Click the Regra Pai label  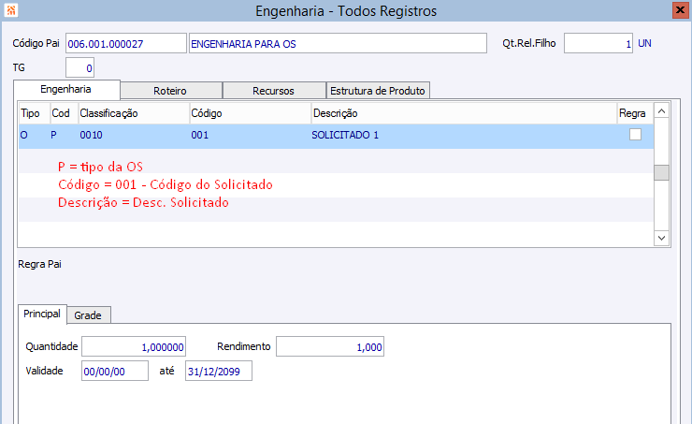coord(39,264)
